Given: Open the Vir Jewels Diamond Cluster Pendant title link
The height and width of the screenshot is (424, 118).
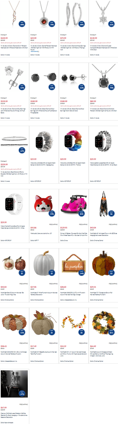Looking at the screenshot, I should 104,47.
